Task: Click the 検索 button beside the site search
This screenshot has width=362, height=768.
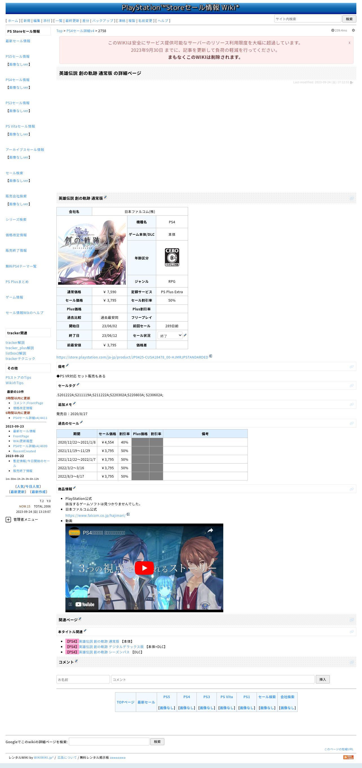Action: [349, 19]
